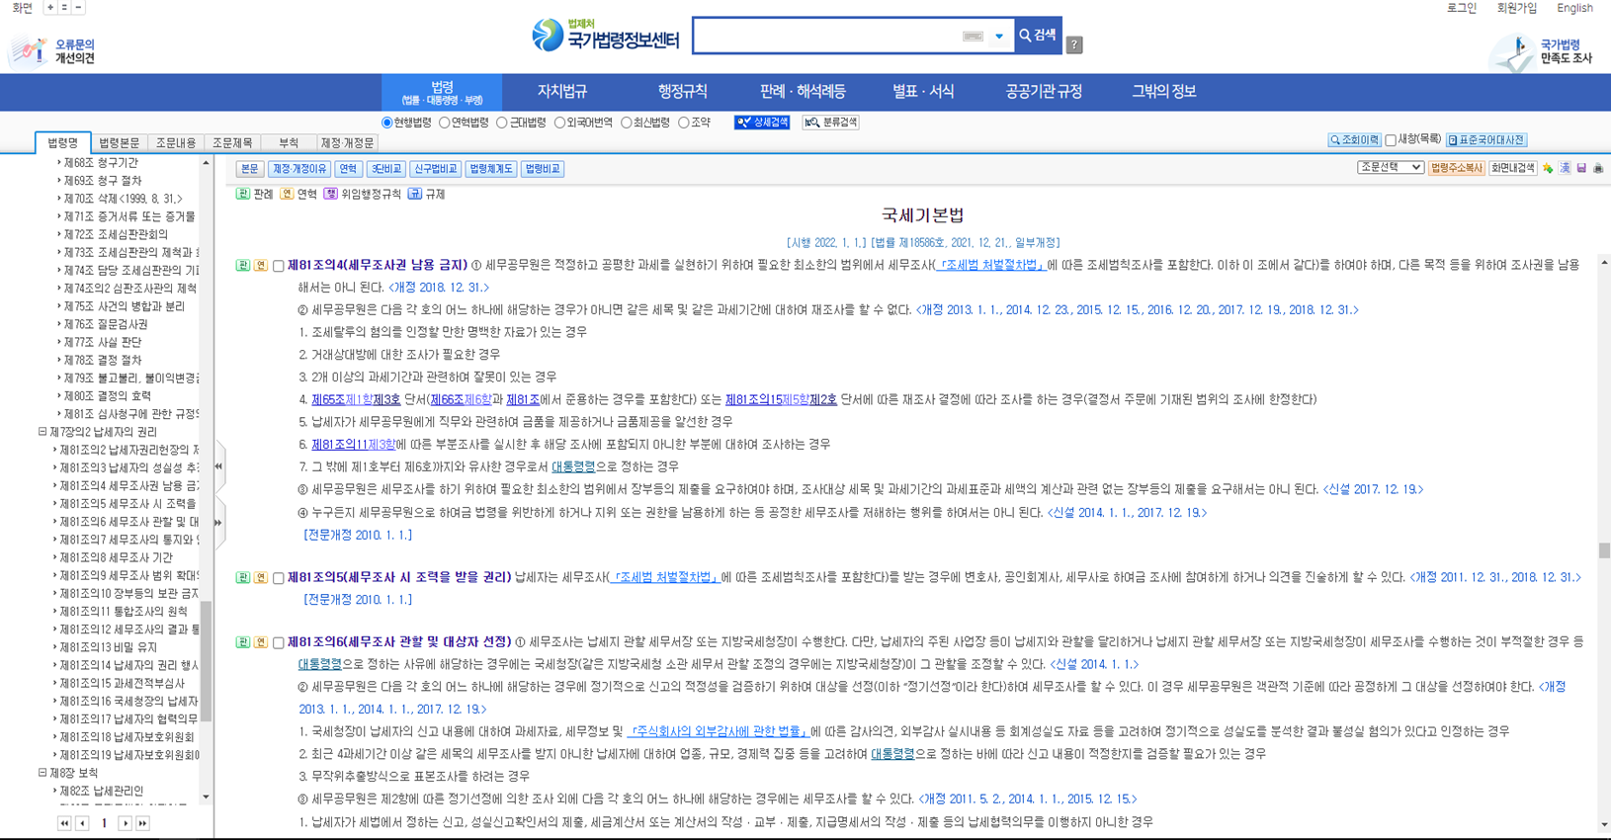Image resolution: width=1611 pixels, height=840 pixels.
Task: Select the 최신법령 radio button
Action: coord(626,123)
